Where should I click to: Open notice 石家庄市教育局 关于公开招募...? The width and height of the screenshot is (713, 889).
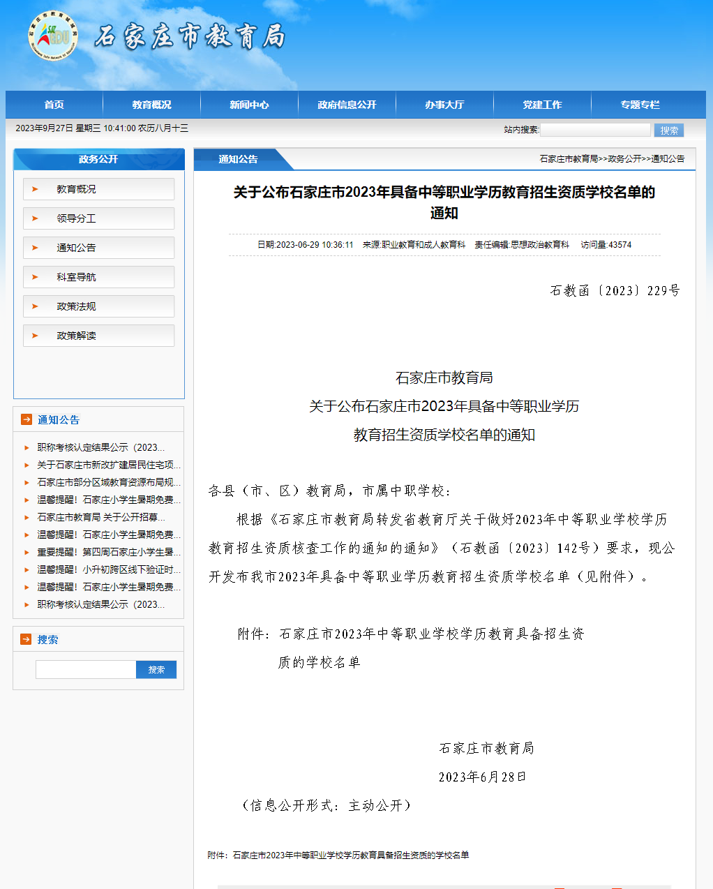pos(101,517)
